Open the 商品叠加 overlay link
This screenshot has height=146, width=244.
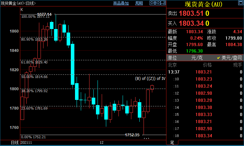121,3
